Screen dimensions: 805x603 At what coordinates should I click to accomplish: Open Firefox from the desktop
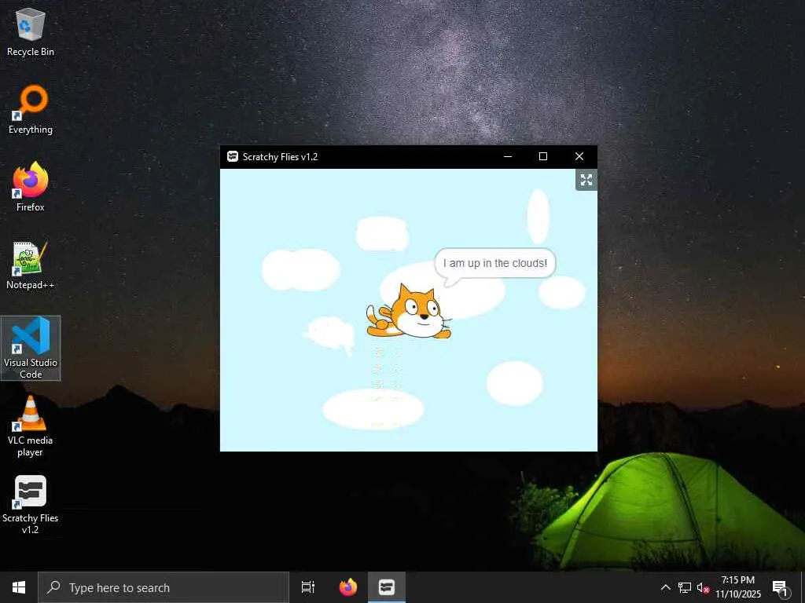click(x=31, y=187)
